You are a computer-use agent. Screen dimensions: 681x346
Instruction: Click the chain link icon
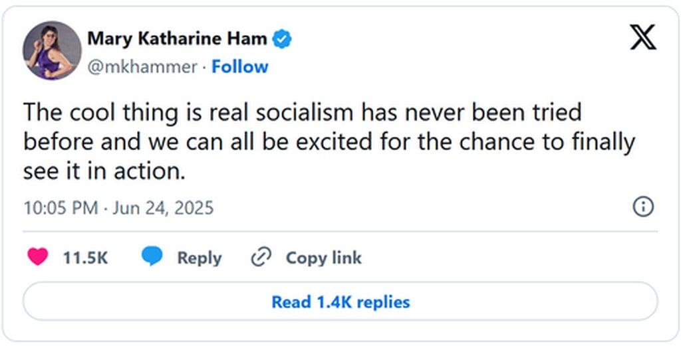260,258
